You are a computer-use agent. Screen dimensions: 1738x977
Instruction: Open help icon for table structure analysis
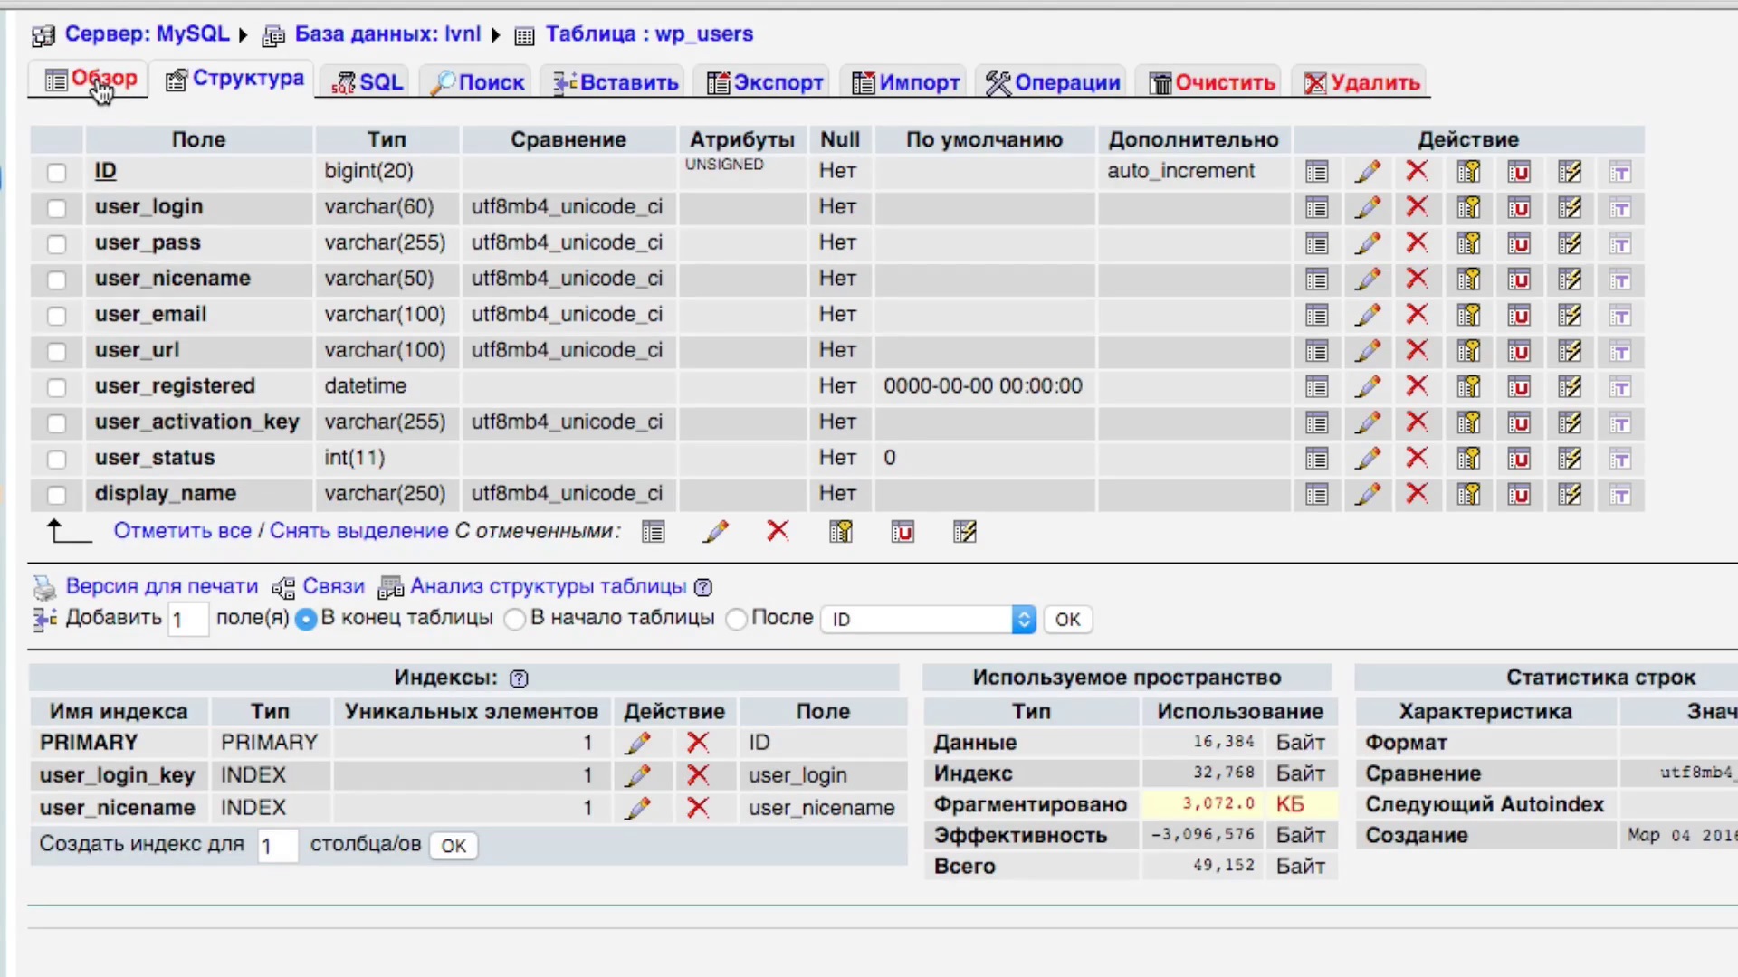pyautogui.click(x=703, y=587)
